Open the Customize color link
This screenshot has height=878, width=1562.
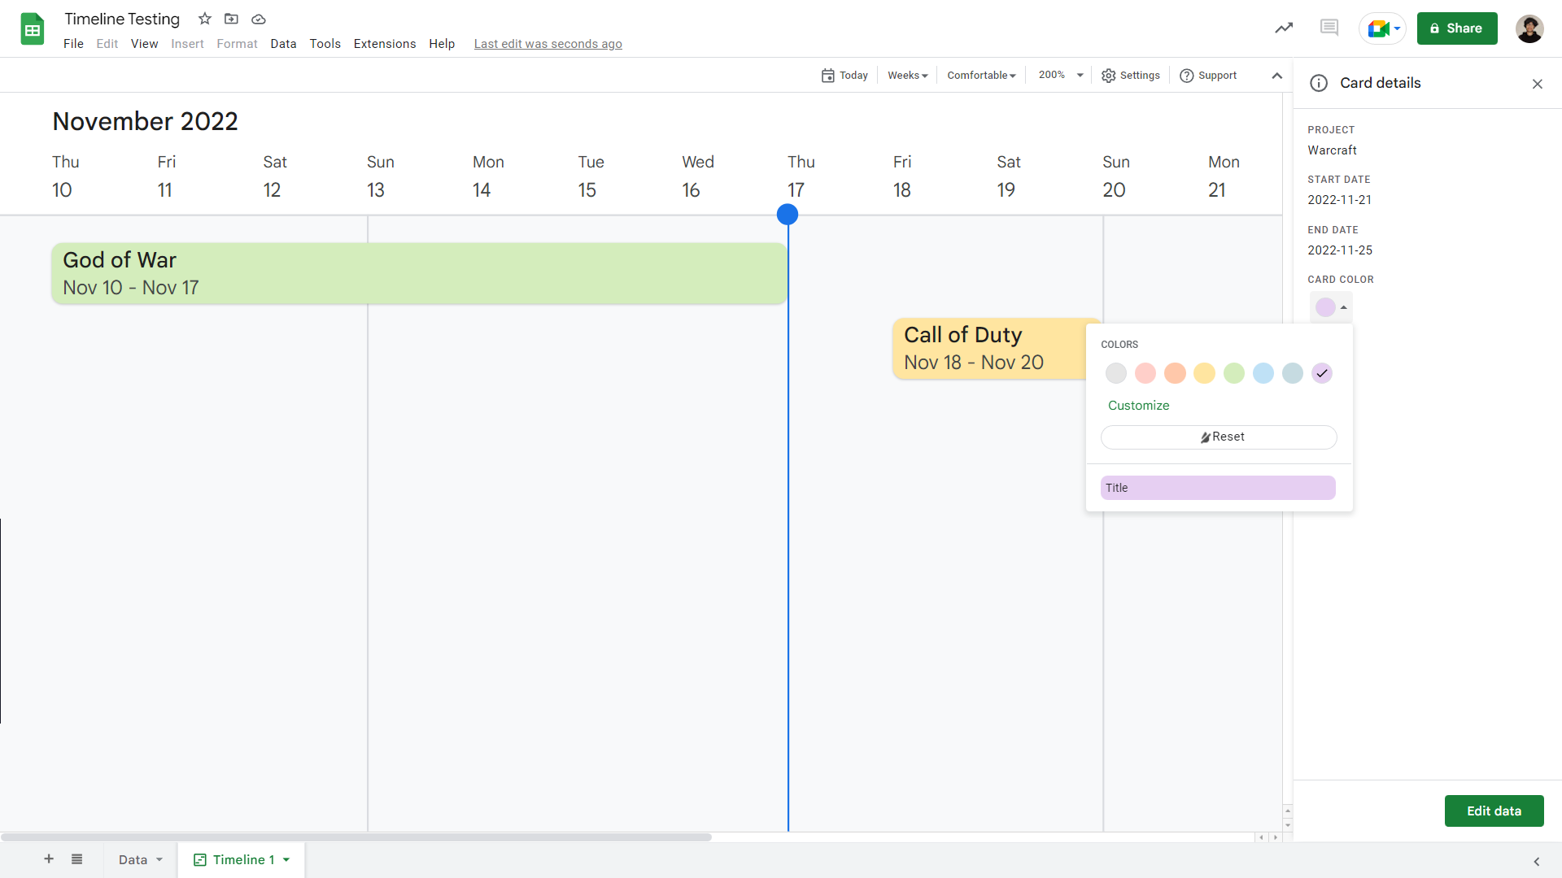tap(1137, 405)
